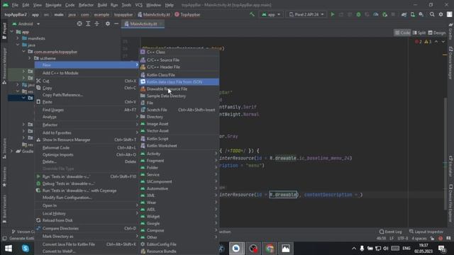Open Chrome from taskbar
The image size is (454, 255).
point(270,249)
